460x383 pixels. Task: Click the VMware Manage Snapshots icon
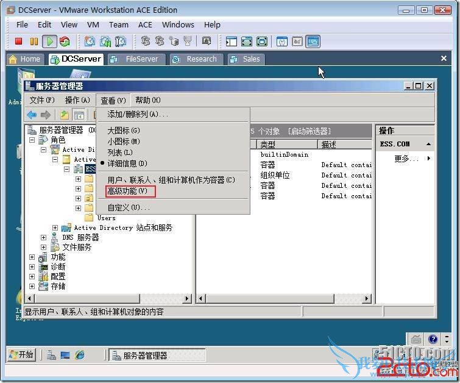[120, 41]
